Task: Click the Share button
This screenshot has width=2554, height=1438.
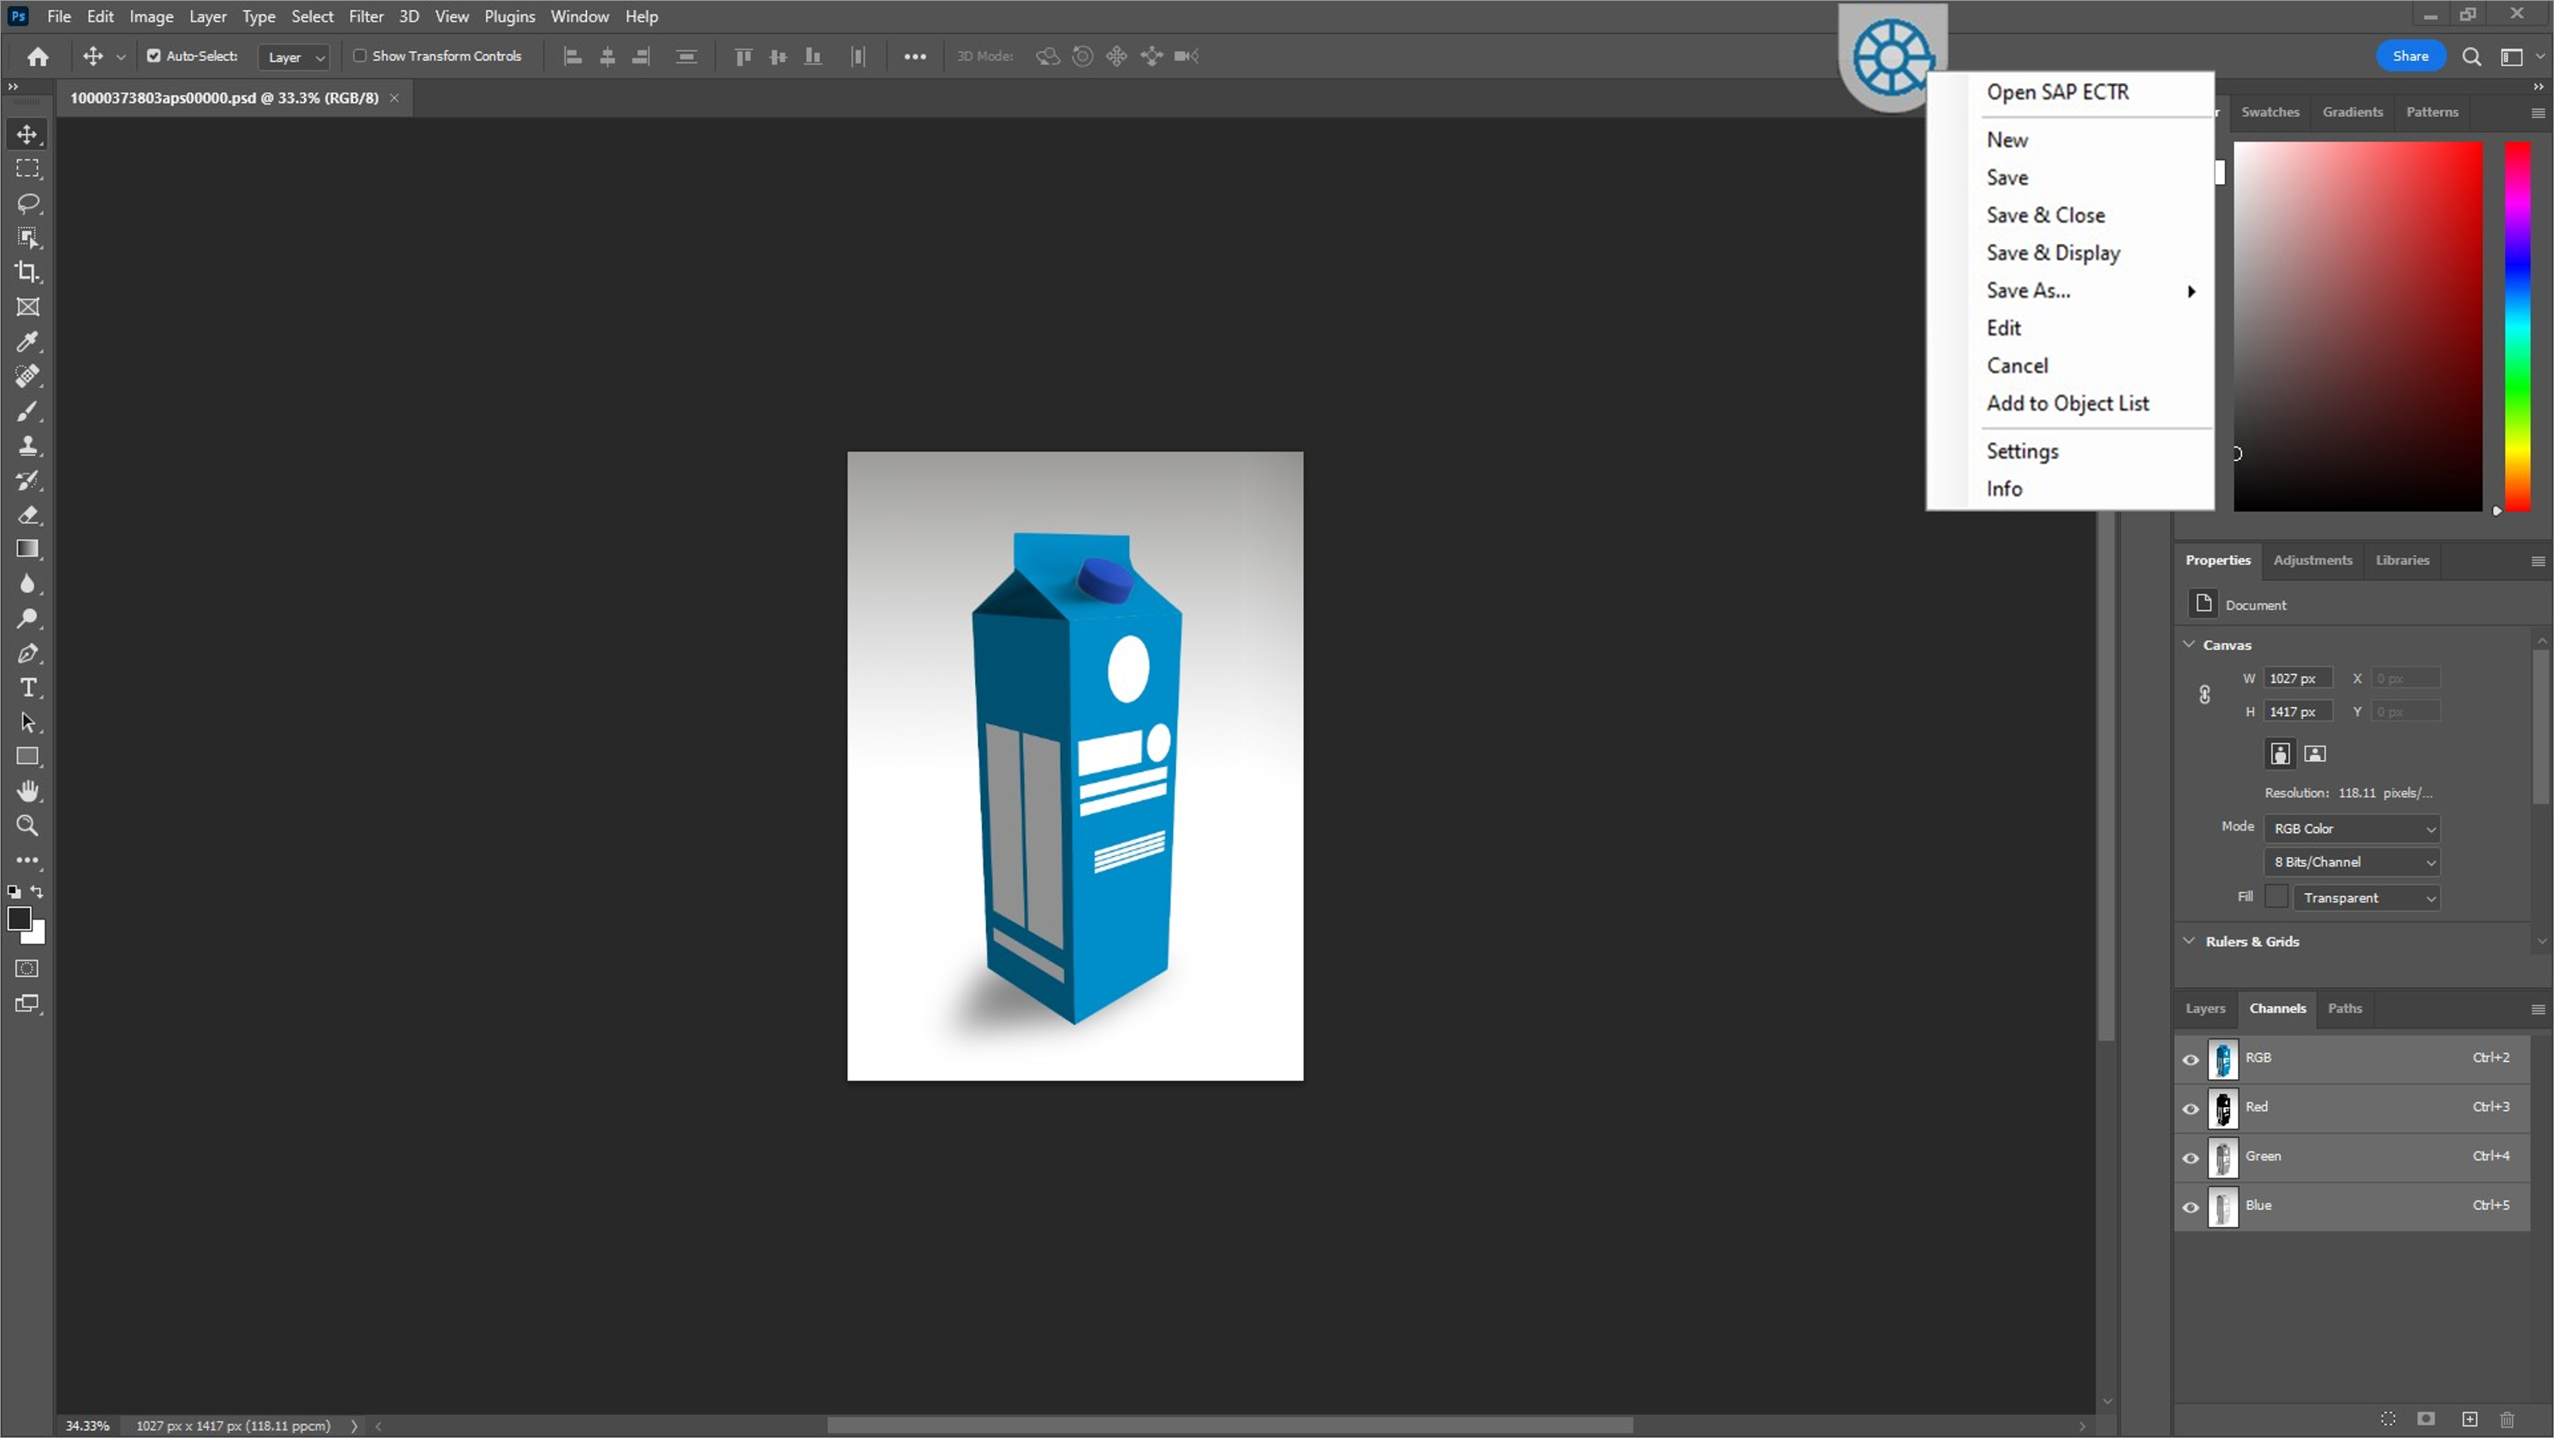Action: [2411, 56]
